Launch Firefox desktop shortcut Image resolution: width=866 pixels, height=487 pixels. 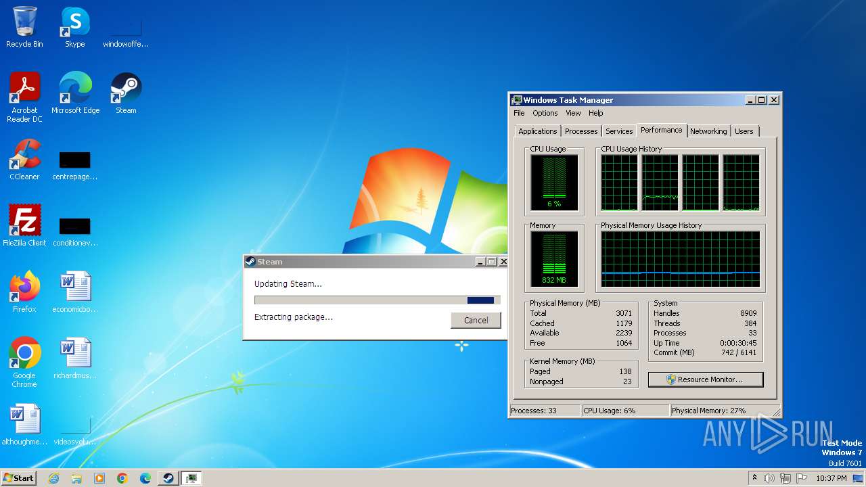[24, 292]
